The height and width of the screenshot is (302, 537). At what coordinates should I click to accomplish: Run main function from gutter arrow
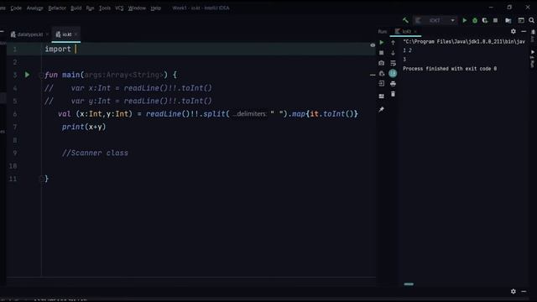[x=27, y=75]
